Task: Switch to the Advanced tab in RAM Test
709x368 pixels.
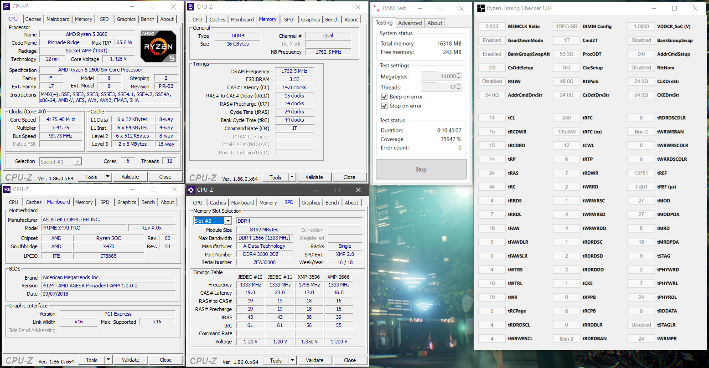Action: click(x=409, y=23)
